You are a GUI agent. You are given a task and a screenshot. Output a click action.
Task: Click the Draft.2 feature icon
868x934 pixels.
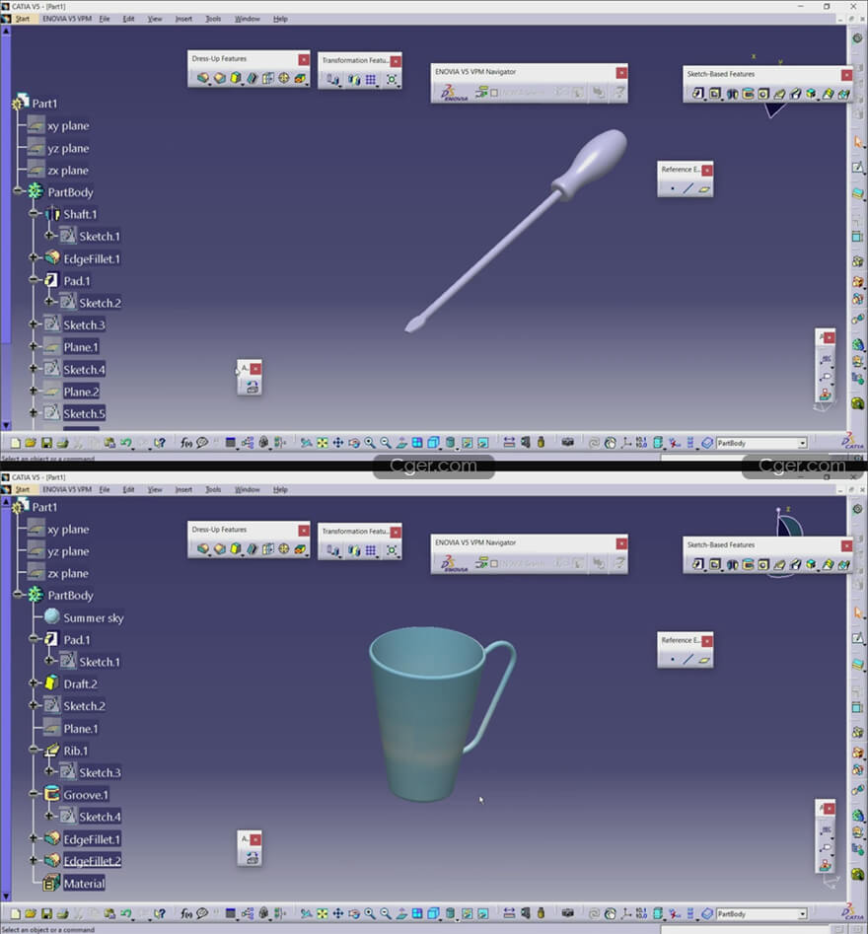pyautogui.click(x=52, y=683)
